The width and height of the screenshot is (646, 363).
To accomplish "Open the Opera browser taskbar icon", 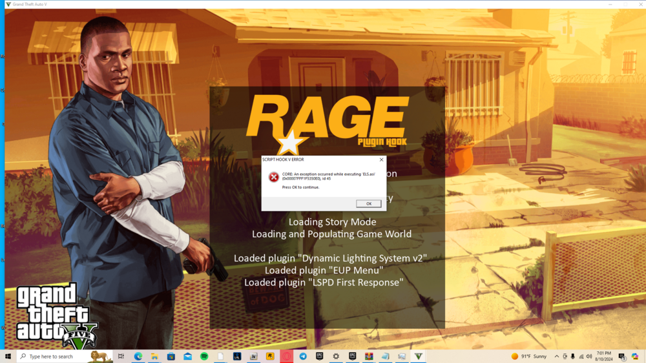I will [x=286, y=357].
